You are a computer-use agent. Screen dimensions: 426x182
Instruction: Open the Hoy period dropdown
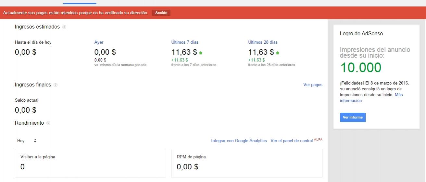[x=27, y=141]
